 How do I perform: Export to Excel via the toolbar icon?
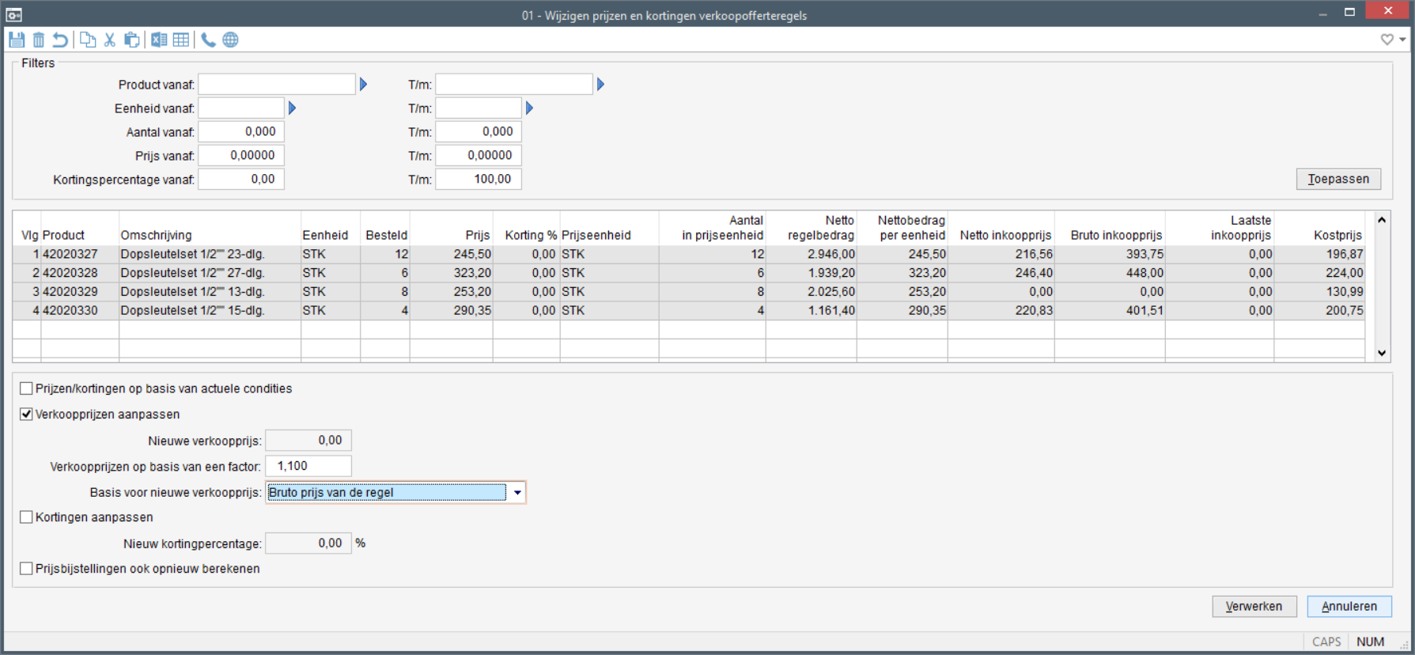click(159, 40)
